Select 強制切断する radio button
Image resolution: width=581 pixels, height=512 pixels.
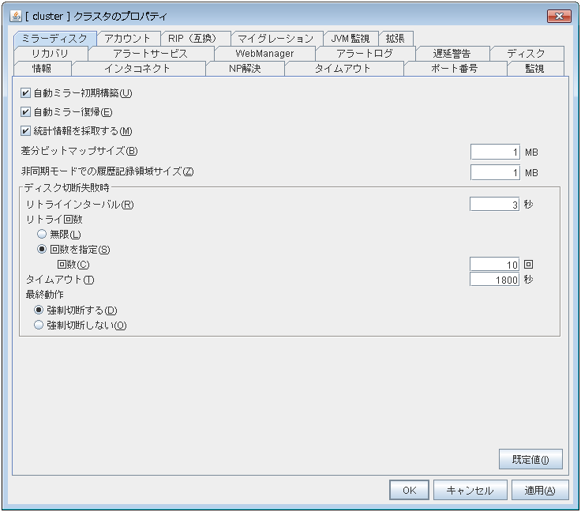39,310
